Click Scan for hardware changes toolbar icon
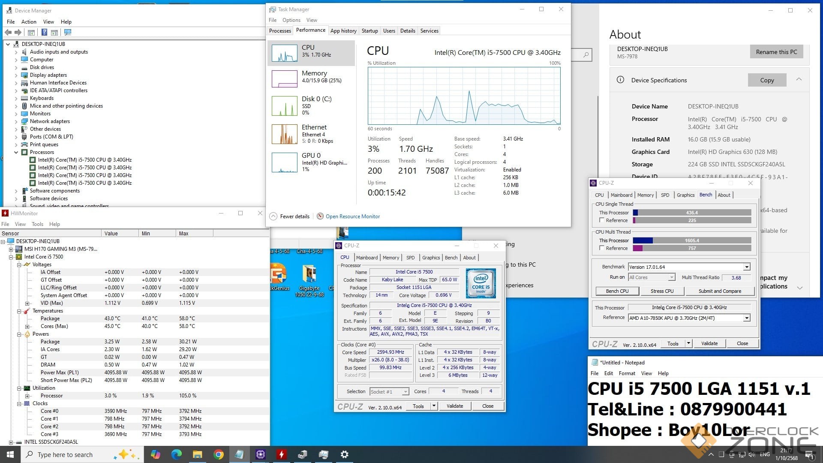This screenshot has width=823, height=463. click(x=67, y=32)
